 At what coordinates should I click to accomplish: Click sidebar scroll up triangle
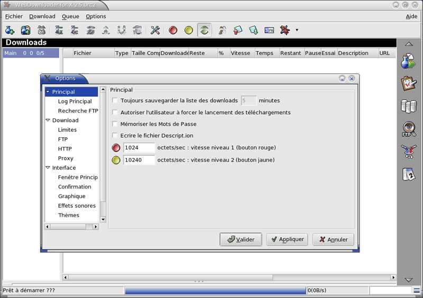[409, 44]
